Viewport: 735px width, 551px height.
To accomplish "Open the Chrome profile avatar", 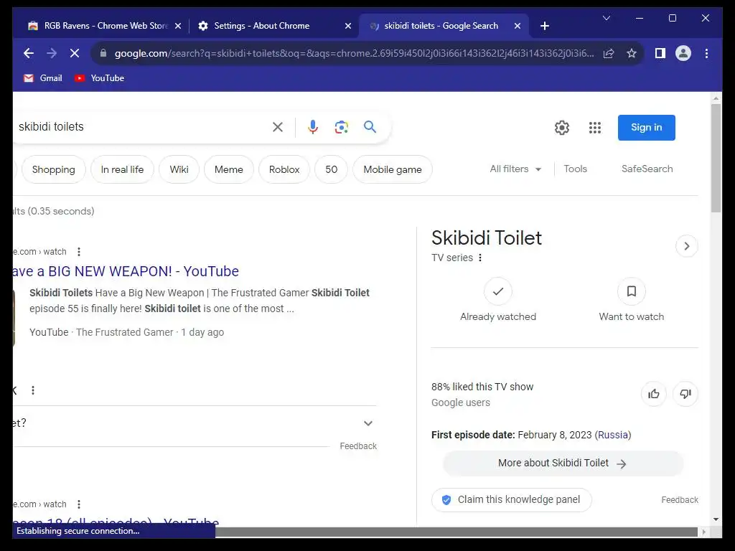I will (x=683, y=53).
